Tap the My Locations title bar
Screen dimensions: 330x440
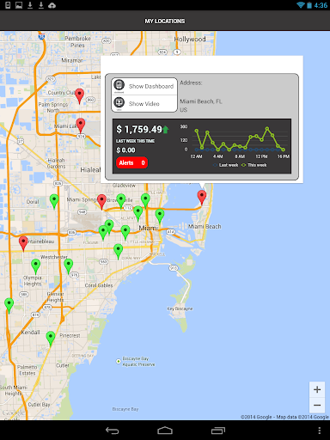coord(165,21)
